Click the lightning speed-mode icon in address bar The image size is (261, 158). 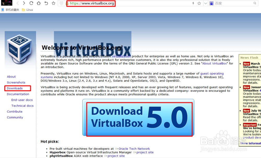click(193, 3)
